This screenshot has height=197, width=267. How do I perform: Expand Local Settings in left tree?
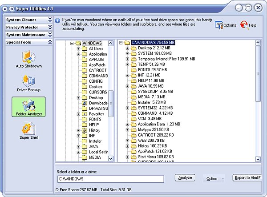78,152
